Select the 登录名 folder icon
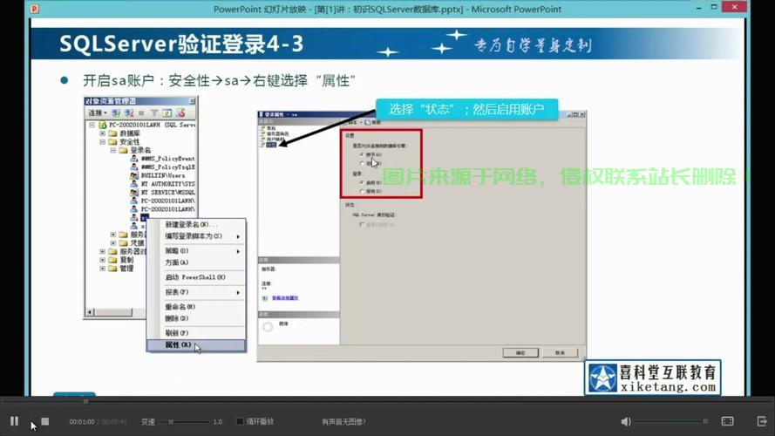This screenshot has height=436, width=775. [x=124, y=150]
